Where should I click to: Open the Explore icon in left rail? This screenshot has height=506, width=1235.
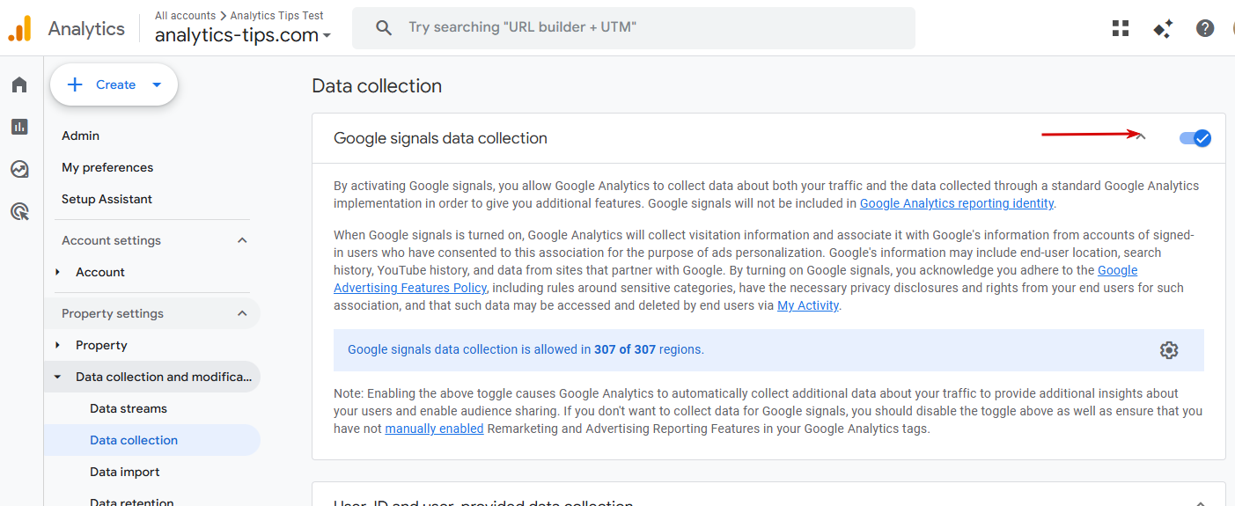point(19,169)
